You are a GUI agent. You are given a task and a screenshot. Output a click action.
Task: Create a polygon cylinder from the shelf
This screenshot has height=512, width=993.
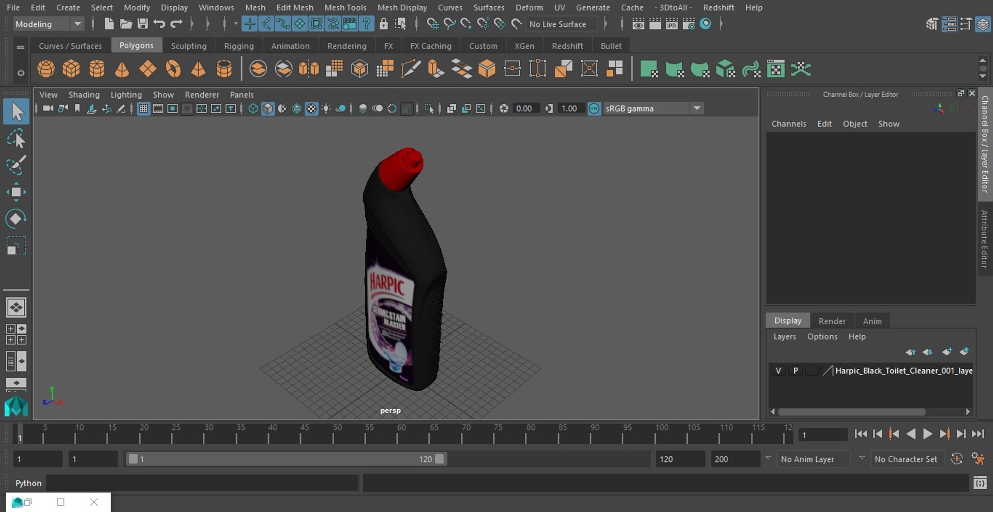pyautogui.click(x=97, y=69)
